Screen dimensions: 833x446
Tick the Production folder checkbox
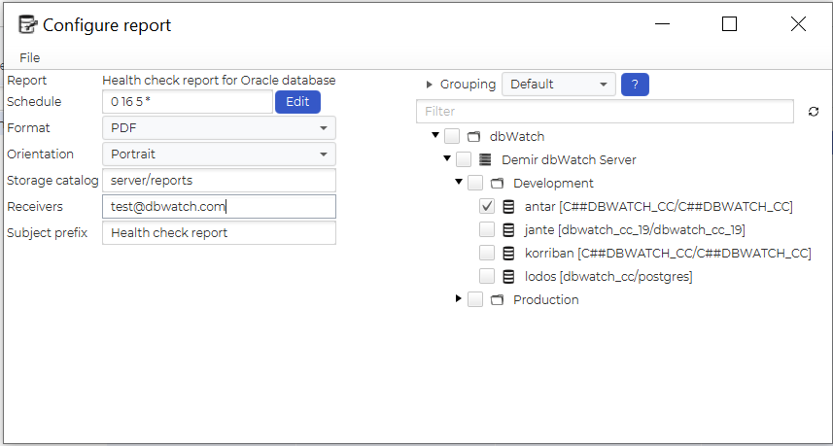pyautogui.click(x=475, y=300)
